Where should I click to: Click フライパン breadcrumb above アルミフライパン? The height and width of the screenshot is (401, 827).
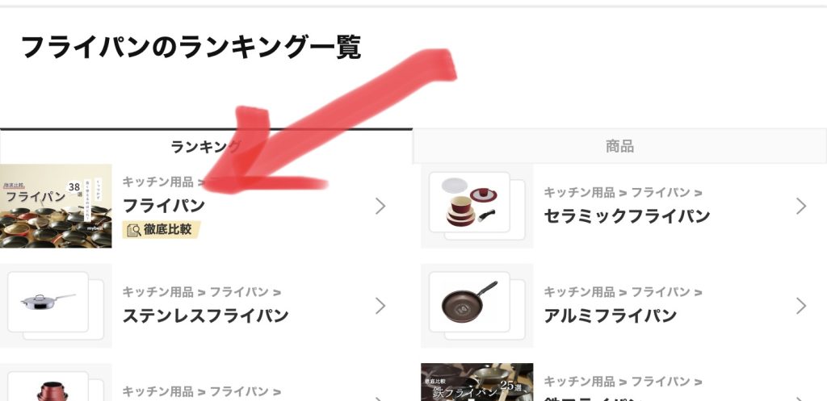pos(661,292)
